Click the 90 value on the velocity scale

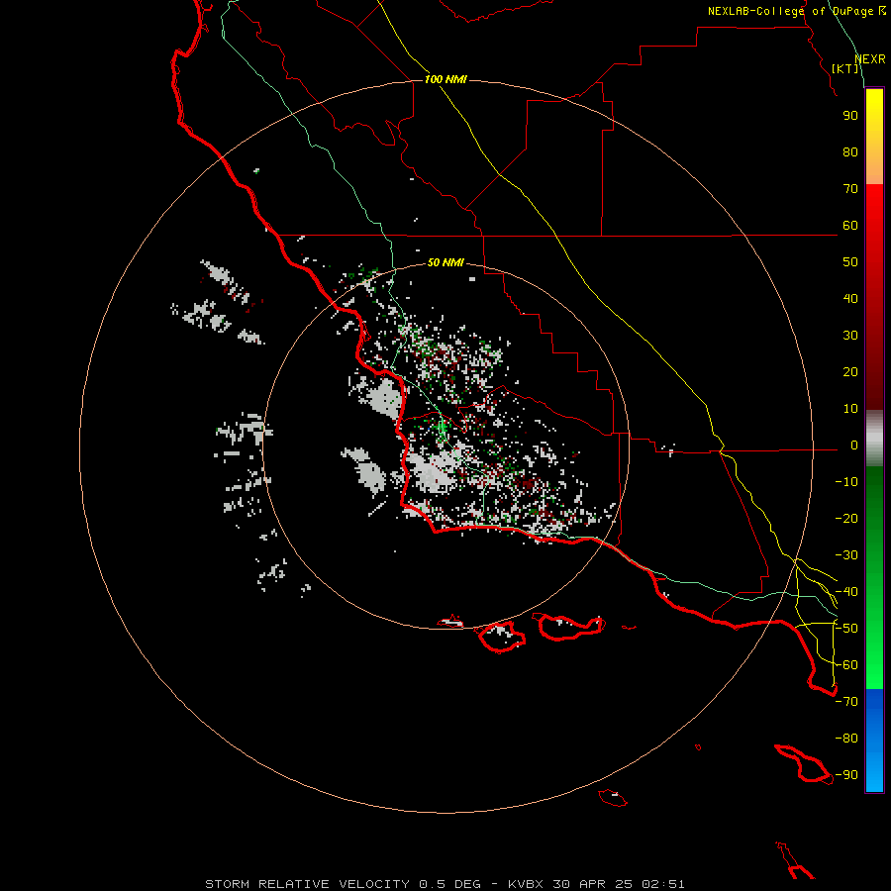pos(850,116)
